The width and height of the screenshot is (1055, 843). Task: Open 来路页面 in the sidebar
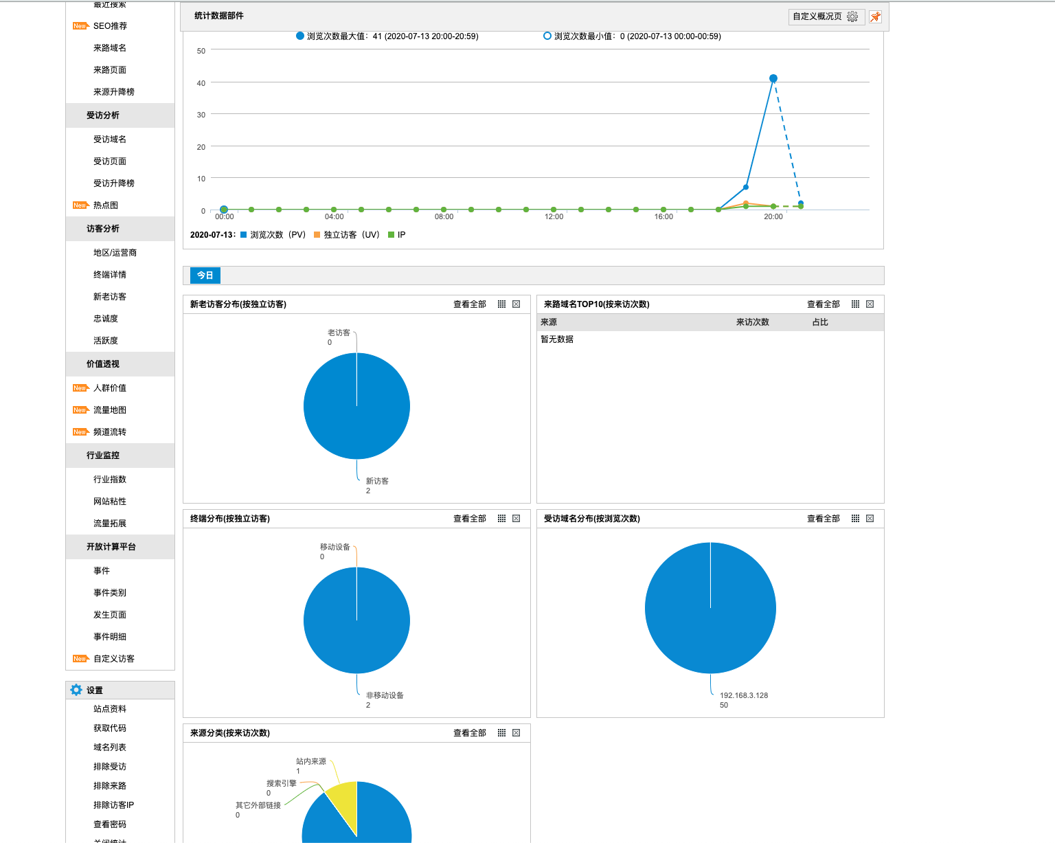[x=110, y=70]
